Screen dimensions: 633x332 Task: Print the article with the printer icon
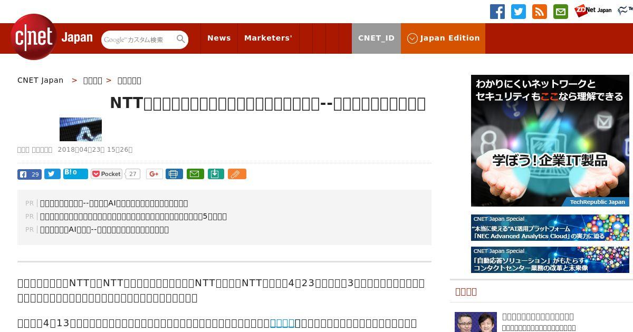(x=174, y=174)
